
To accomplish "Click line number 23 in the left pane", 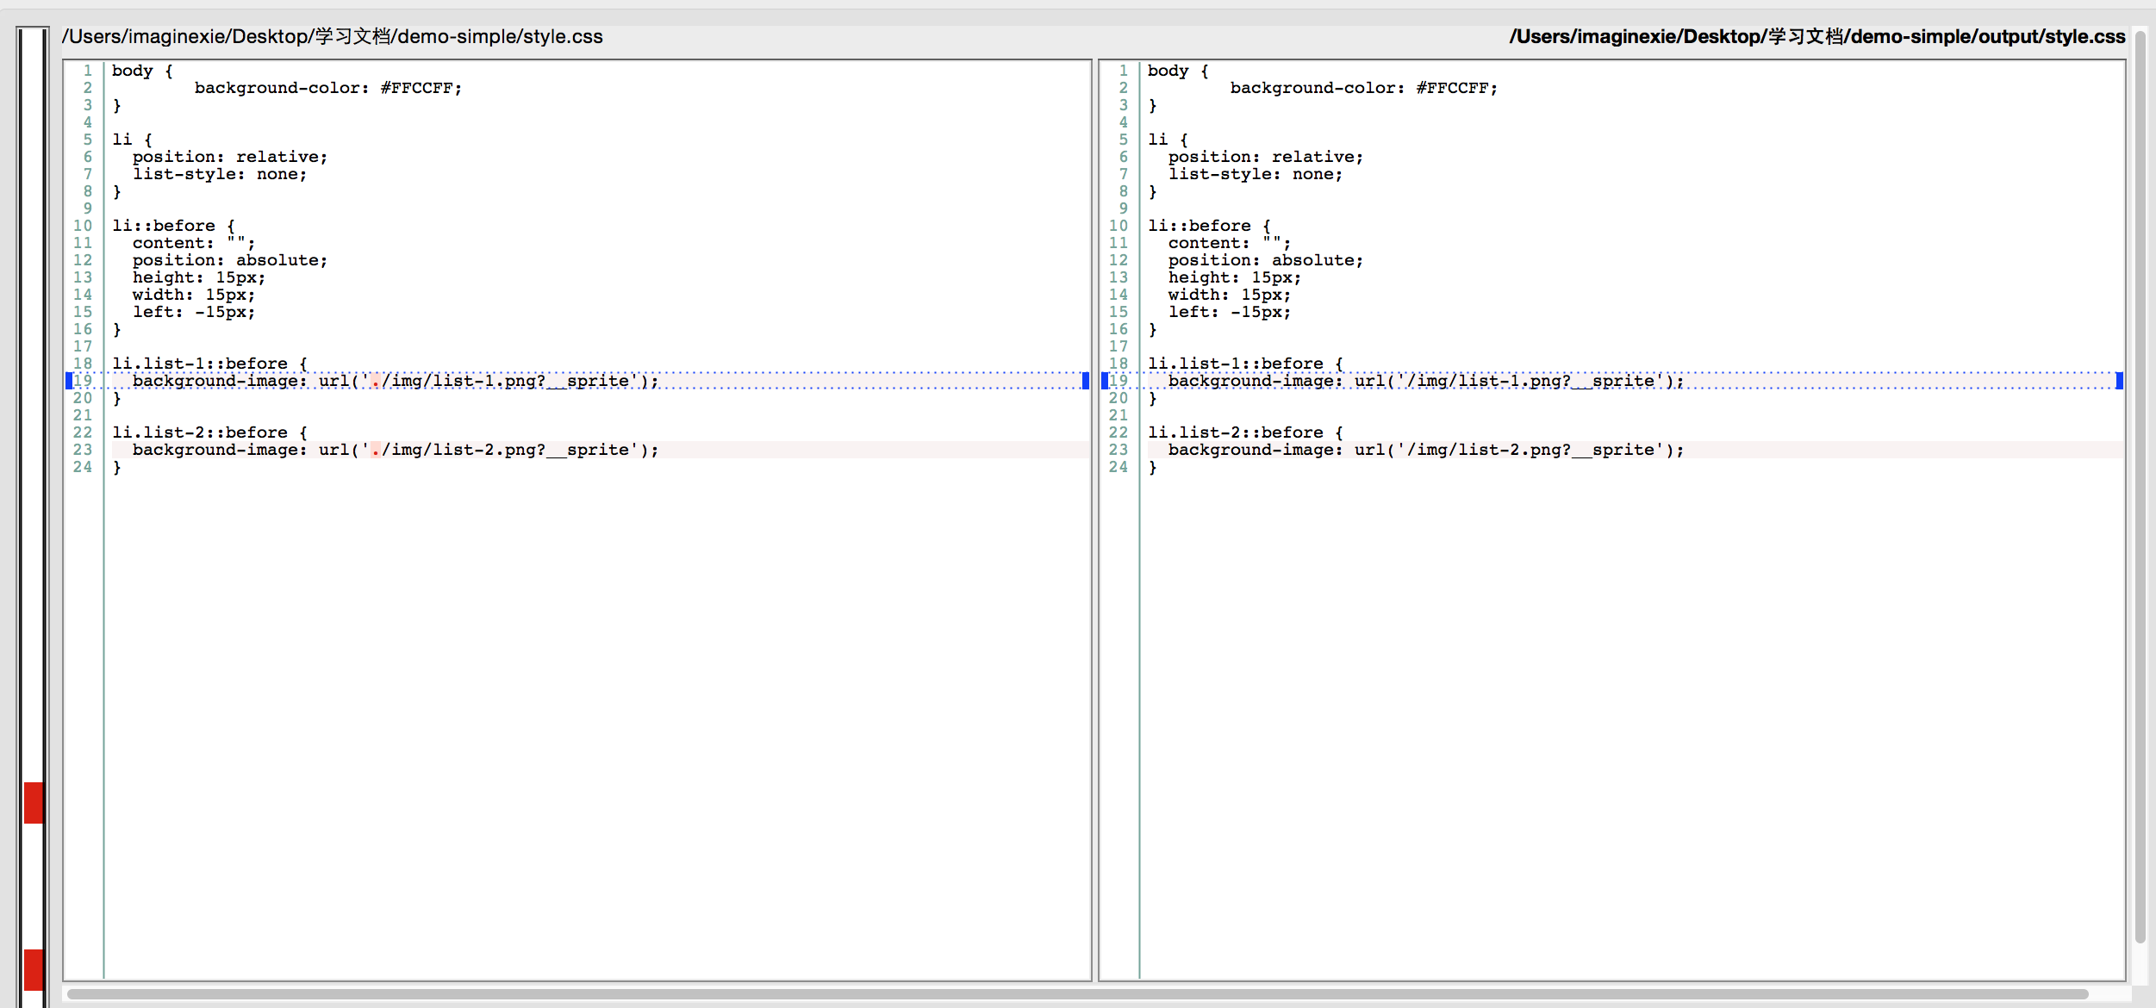I will (x=83, y=450).
